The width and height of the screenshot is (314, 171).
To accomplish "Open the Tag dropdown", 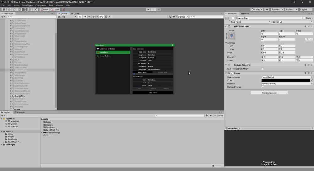I will (253, 22).
